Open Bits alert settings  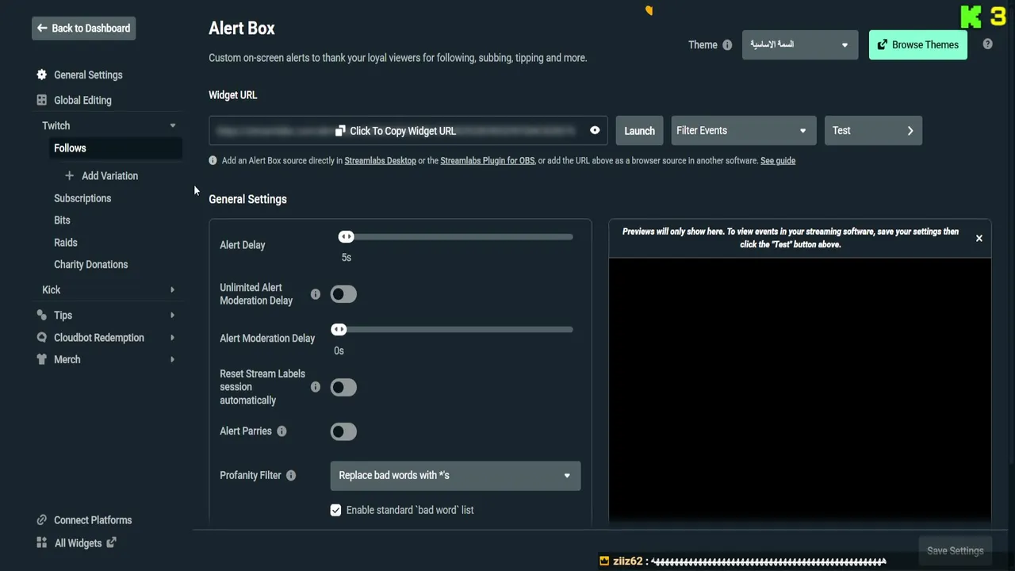(x=62, y=220)
